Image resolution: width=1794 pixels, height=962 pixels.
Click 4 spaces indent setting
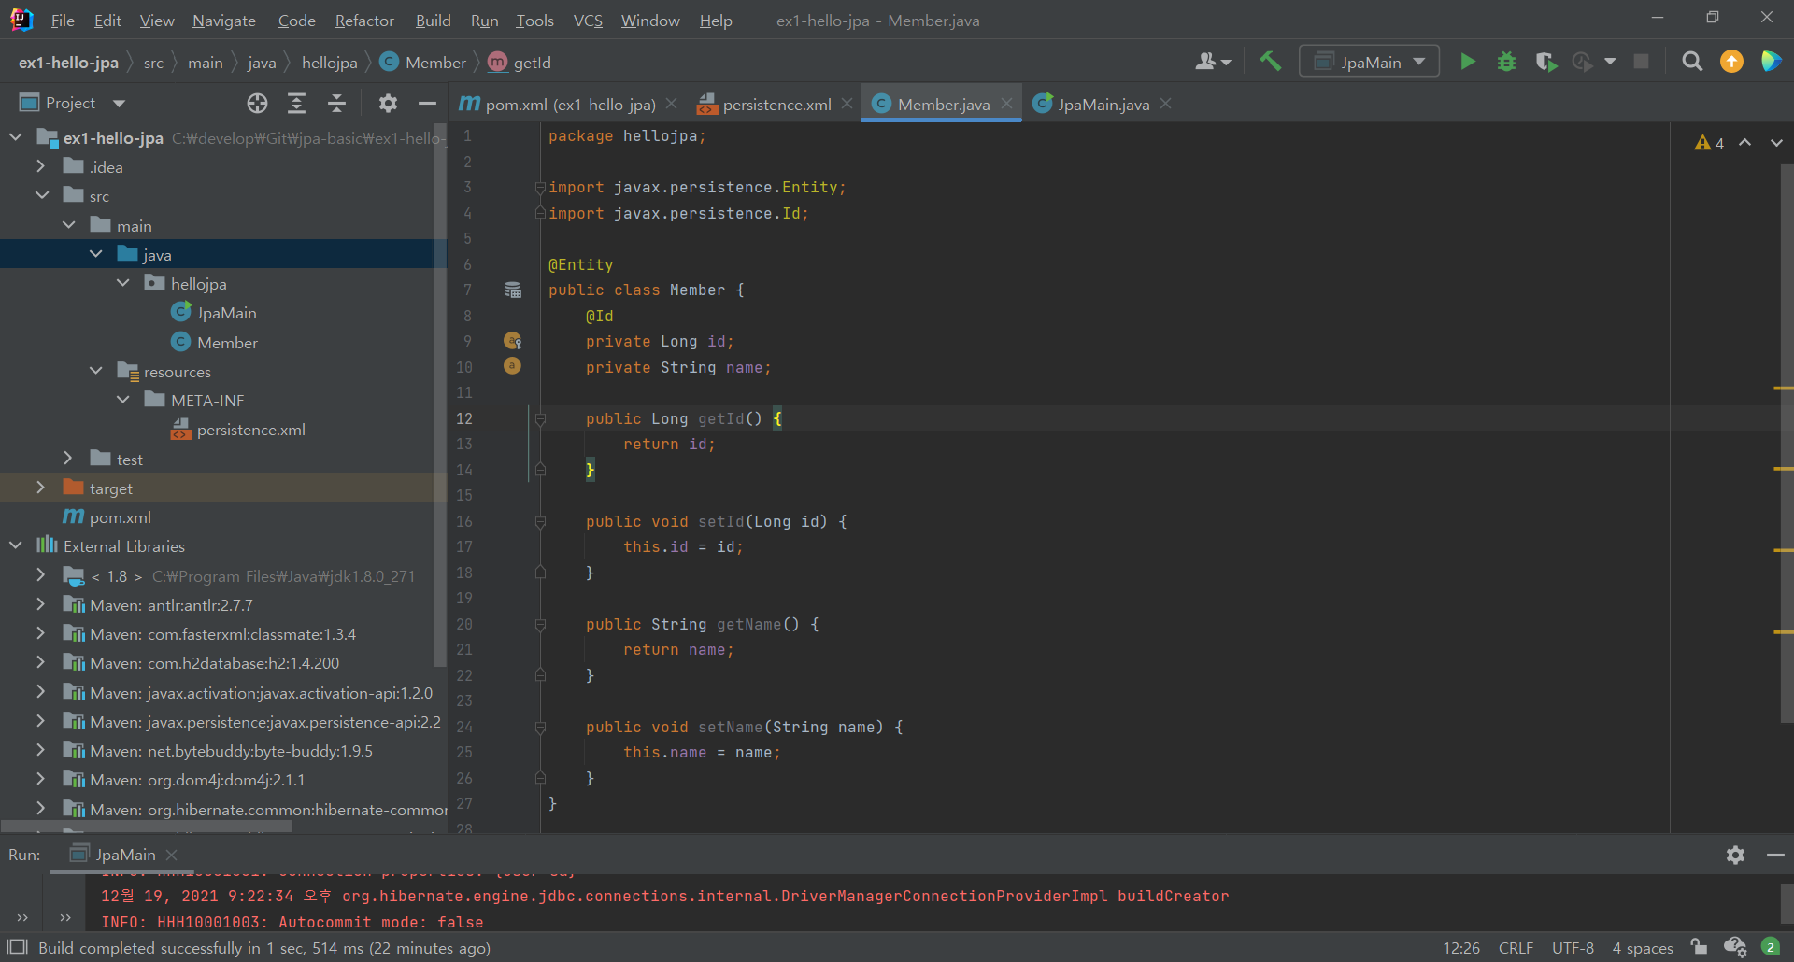point(1642,948)
